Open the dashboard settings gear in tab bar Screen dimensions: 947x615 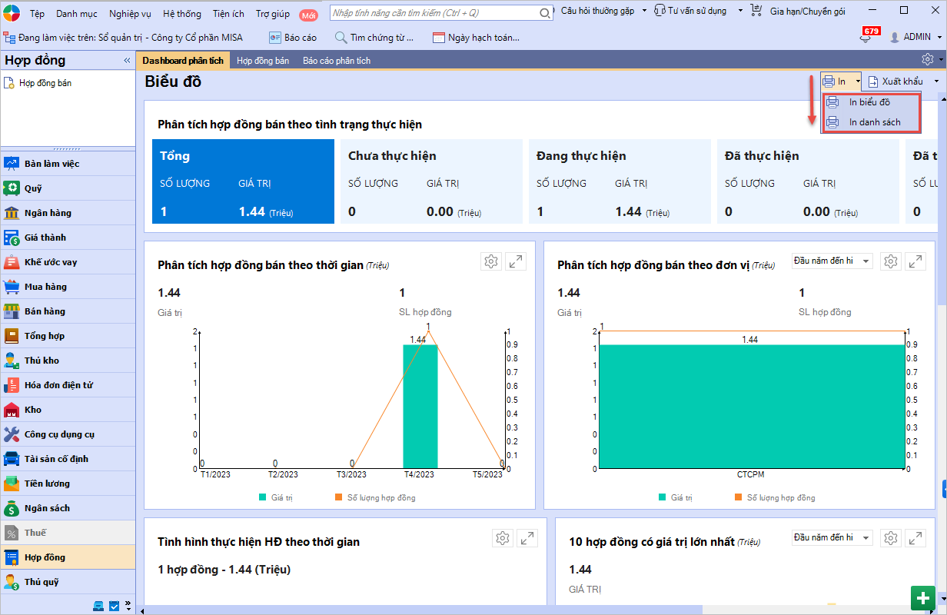click(927, 60)
